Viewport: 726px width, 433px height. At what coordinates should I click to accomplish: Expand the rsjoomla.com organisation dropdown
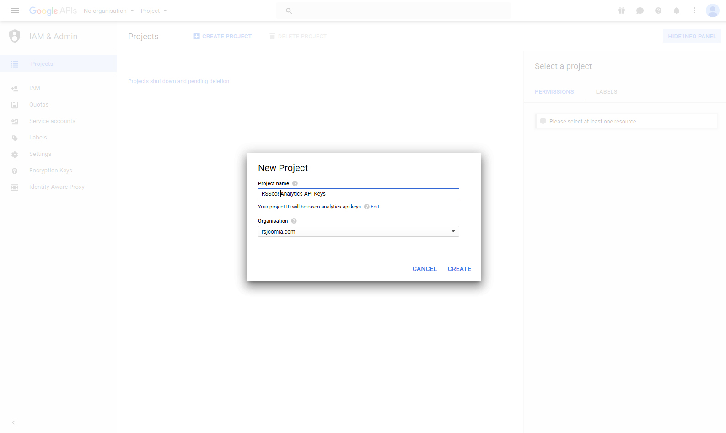point(359,231)
